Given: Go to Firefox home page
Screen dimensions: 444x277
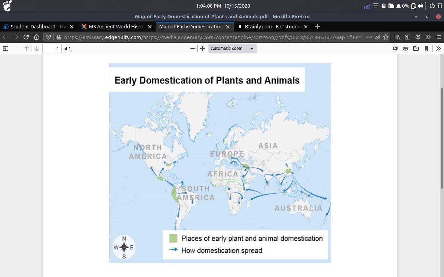Looking at the screenshot, I should click(36, 37).
